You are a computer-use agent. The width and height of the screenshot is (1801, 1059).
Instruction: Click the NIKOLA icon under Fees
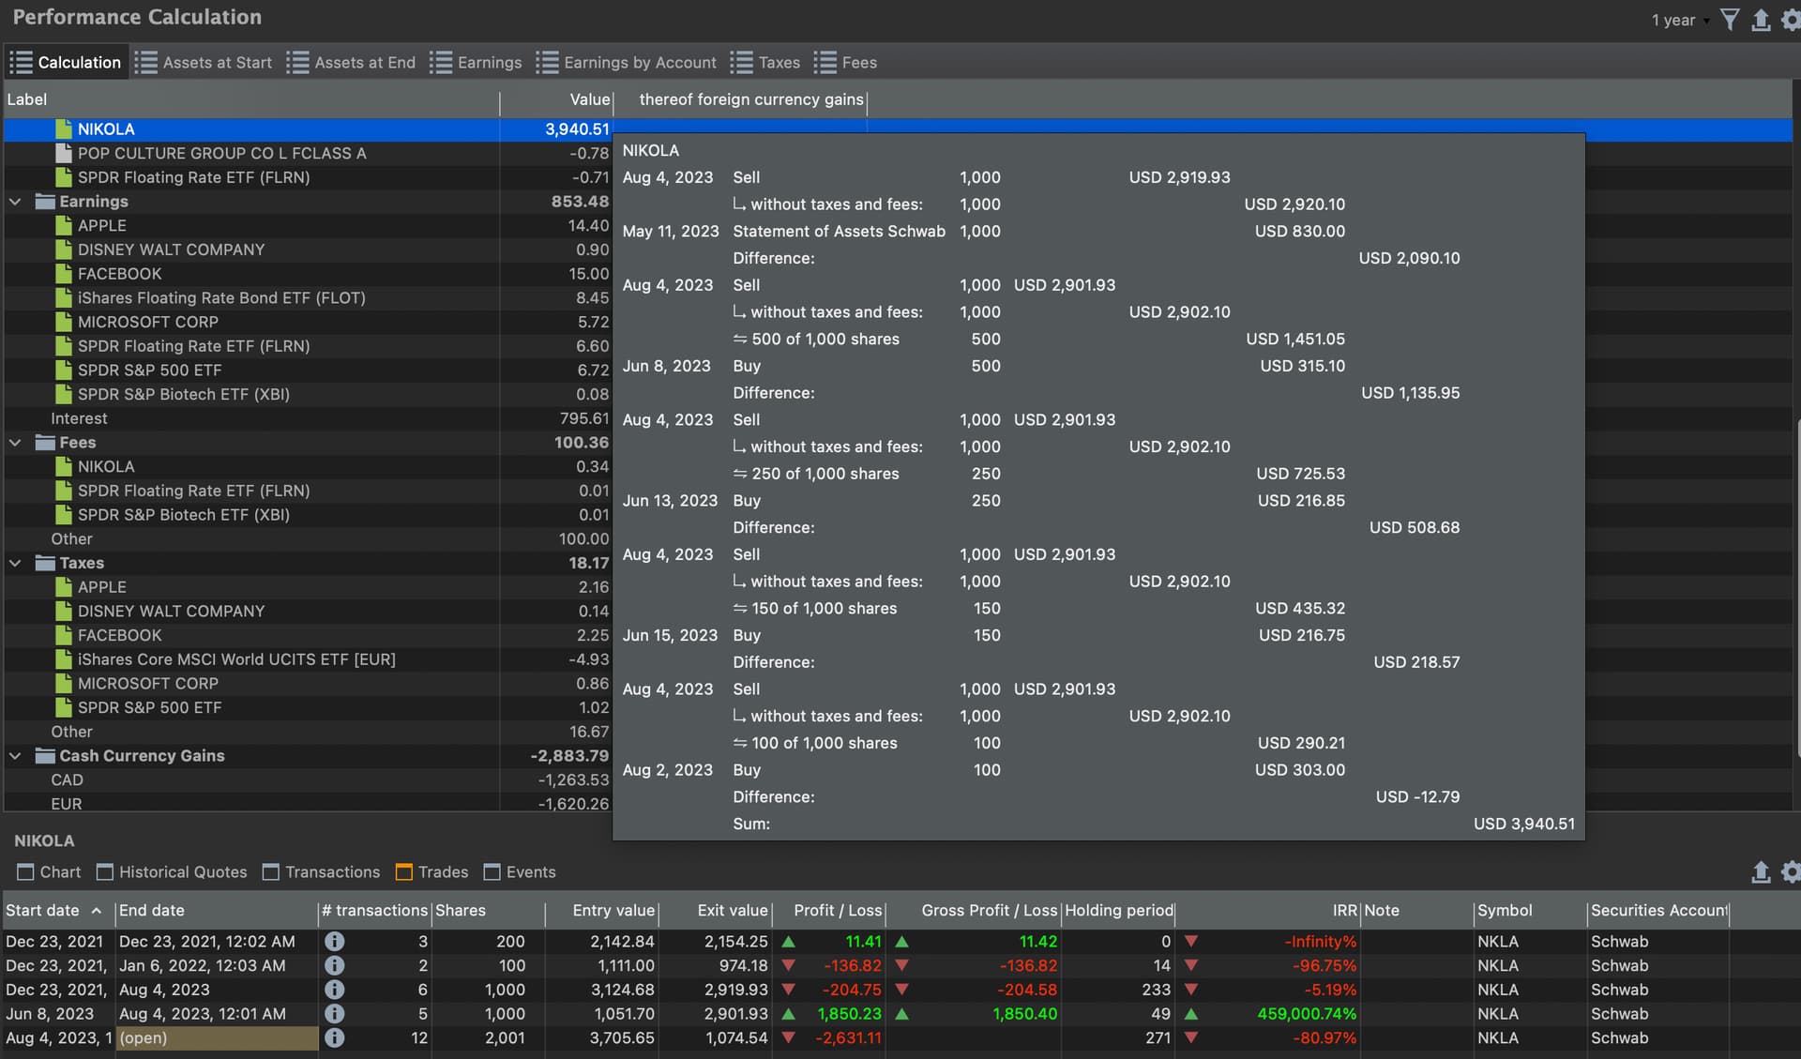[64, 466]
